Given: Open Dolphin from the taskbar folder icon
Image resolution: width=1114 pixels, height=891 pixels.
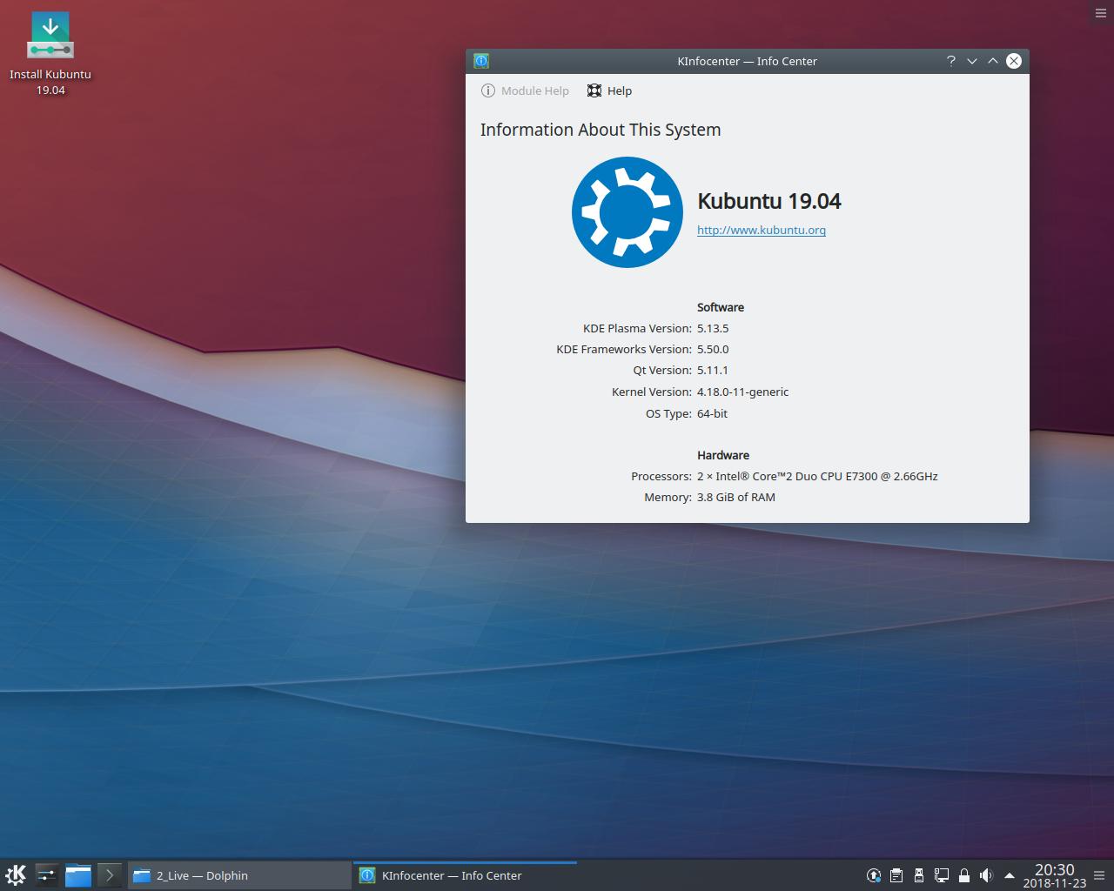Looking at the screenshot, I should tap(77, 875).
